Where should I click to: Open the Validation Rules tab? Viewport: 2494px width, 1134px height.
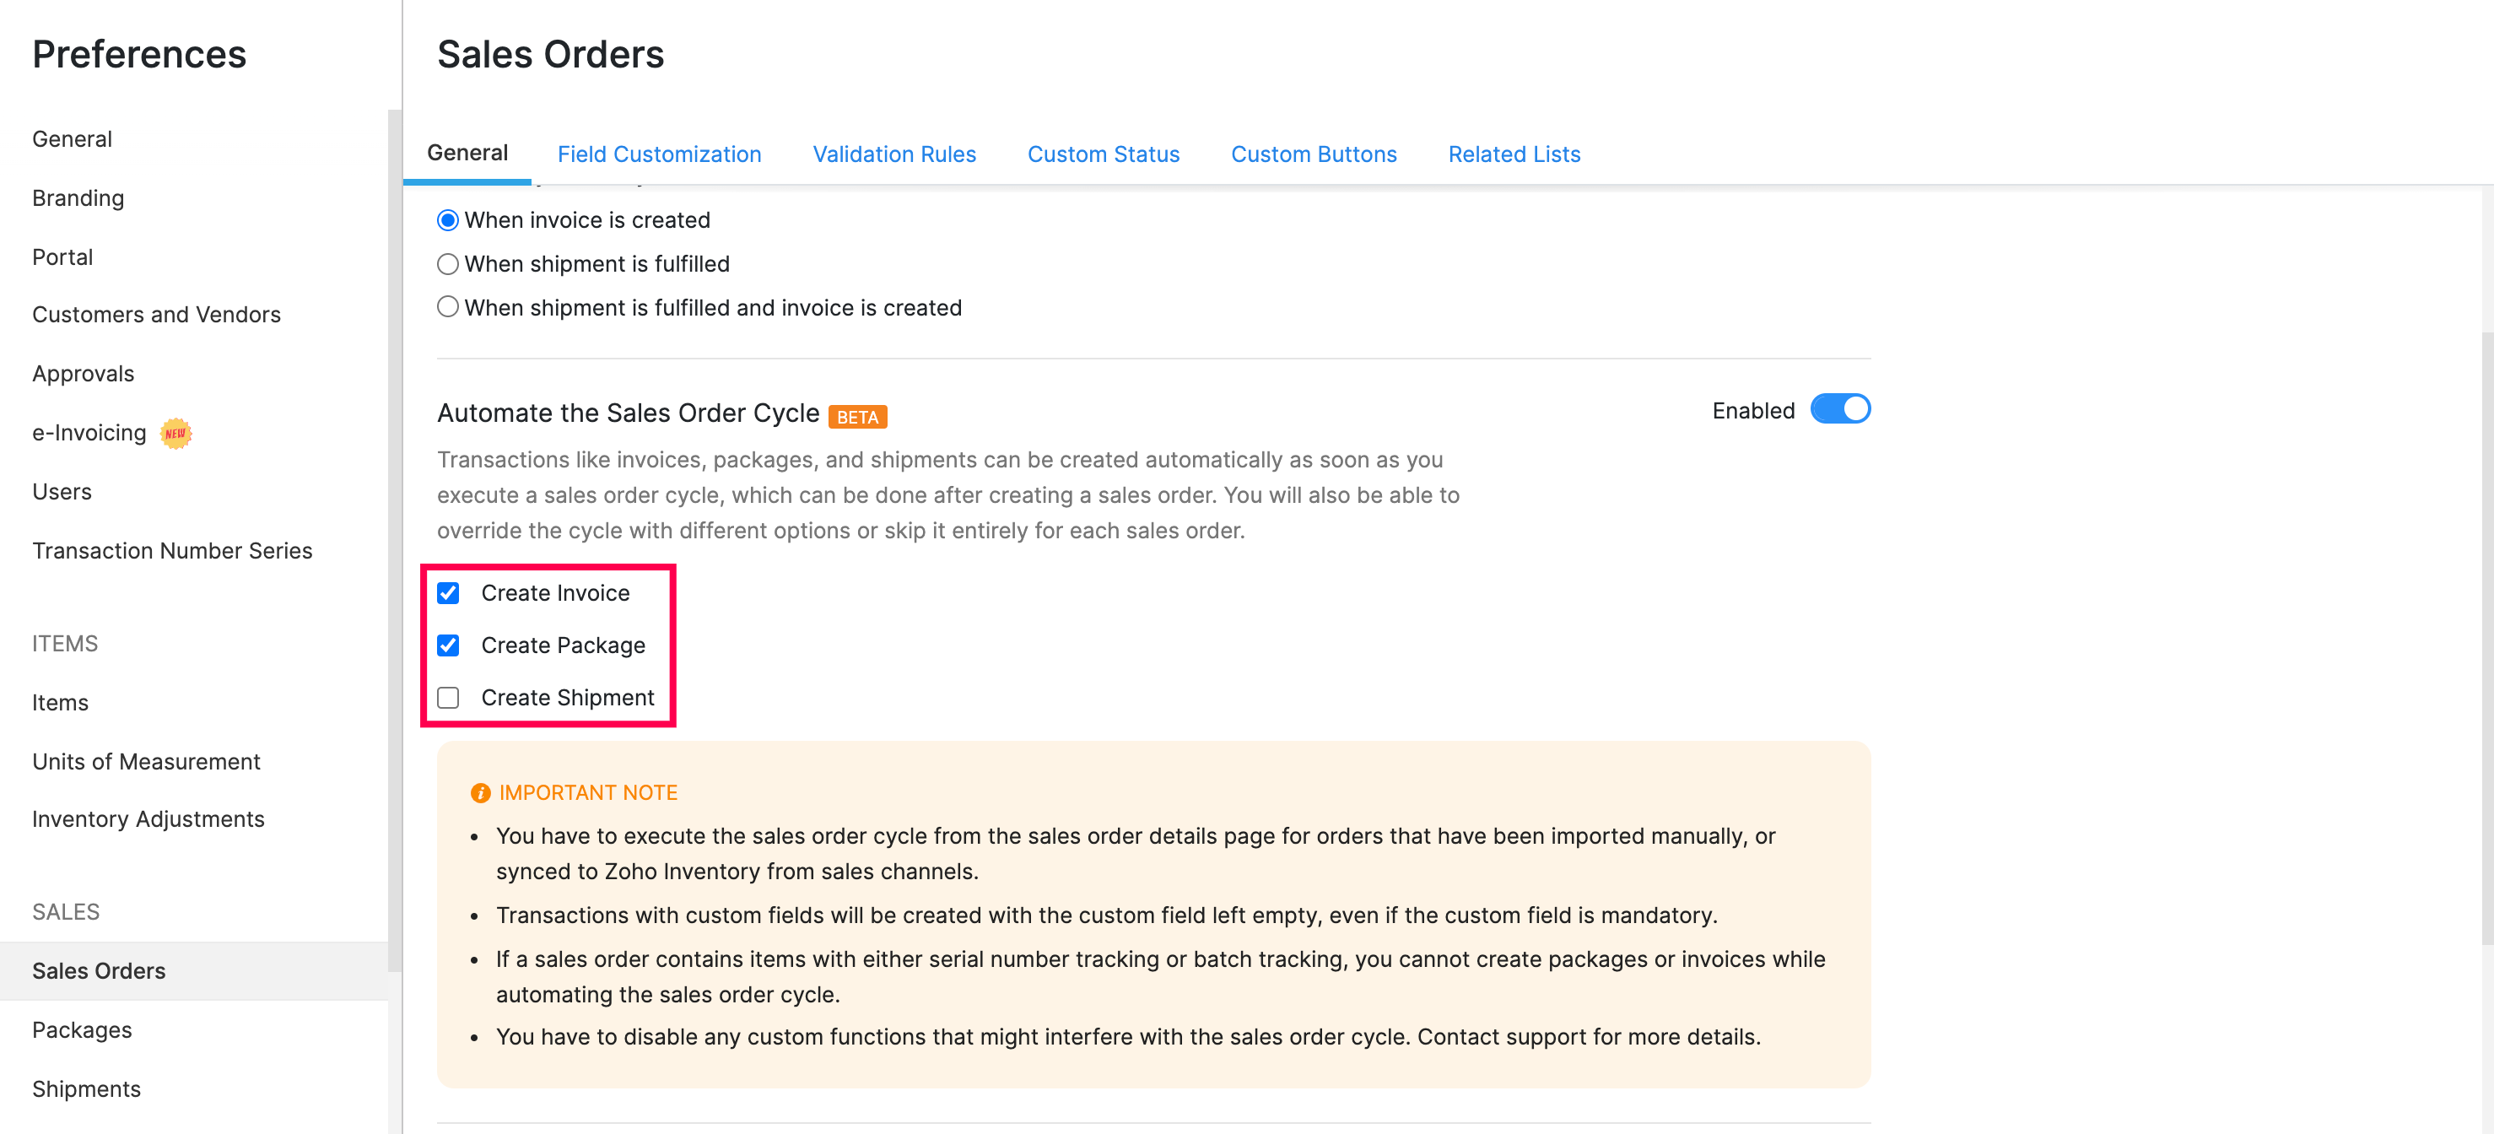coord(893,154)
